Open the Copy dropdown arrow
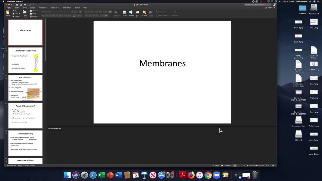The height and width of the screenshot is (181, 322). [x=19, y=14]
